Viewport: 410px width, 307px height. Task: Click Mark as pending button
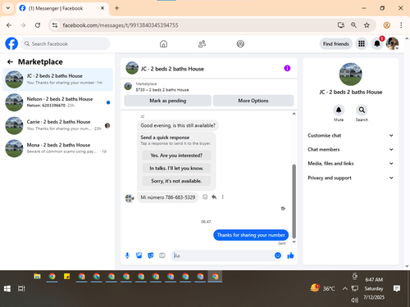pos(167,101)
